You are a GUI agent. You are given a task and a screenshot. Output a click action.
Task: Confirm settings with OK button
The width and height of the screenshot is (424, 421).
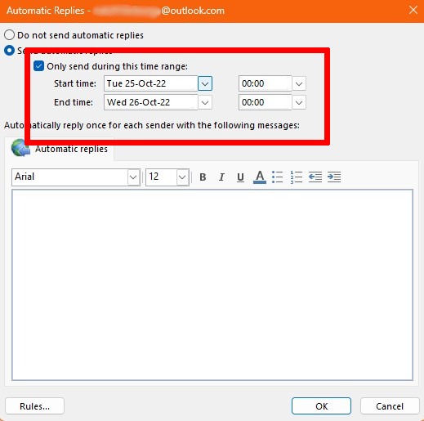click(321, 406)
